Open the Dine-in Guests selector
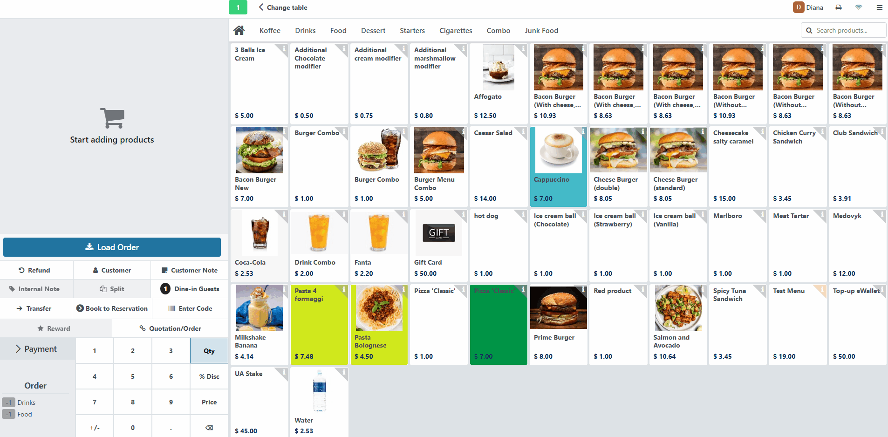 pyautogui.click(x=190, y=289)
